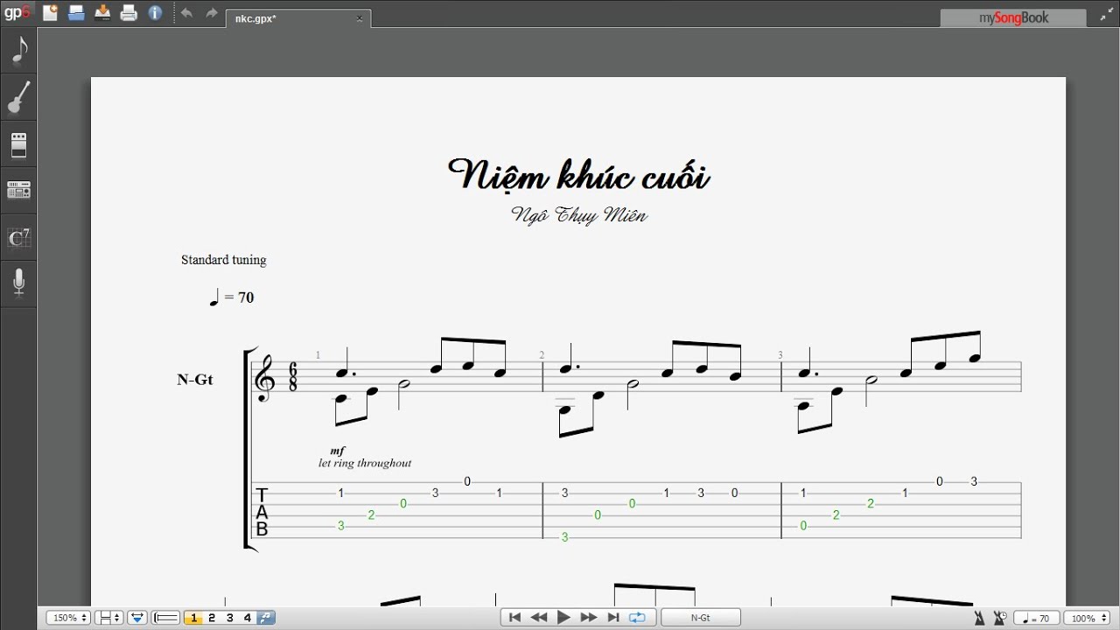Switch to the nkc.gpx* document tab
1120x630 pixels.
(297, 18)
